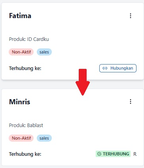Image resolution: width=144 pixels, height=168 pixels.
Task: Select the sales tag on Minris card
Action: (44, 138)
